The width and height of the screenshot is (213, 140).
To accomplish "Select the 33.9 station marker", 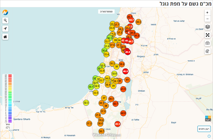I will click(102, 71).
